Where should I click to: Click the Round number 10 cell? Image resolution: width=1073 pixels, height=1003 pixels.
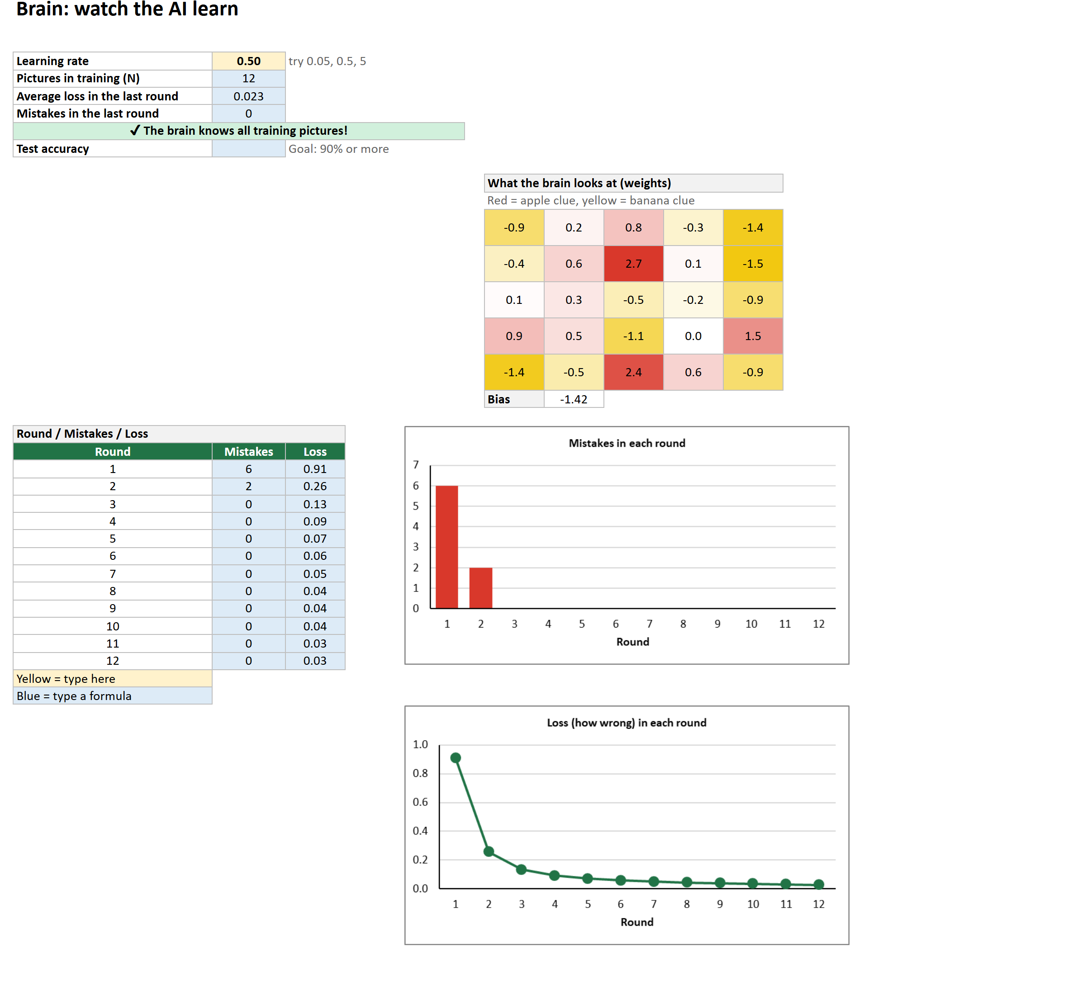point(113,626)
